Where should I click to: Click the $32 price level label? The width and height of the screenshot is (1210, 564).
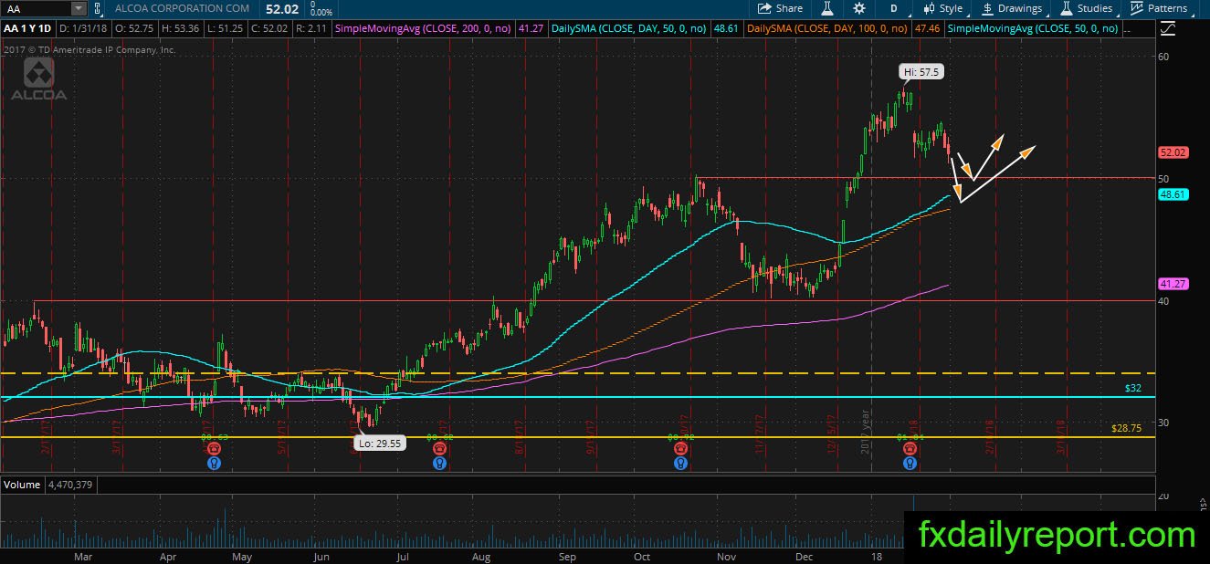1133,388
